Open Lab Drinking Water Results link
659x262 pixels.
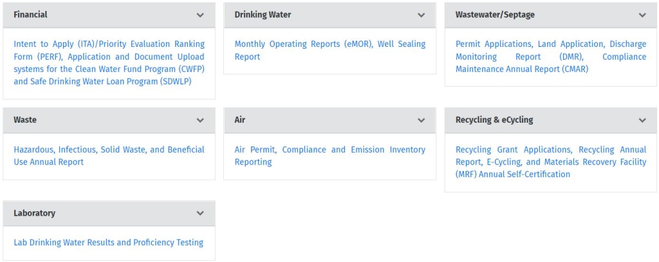pos(108,242)
